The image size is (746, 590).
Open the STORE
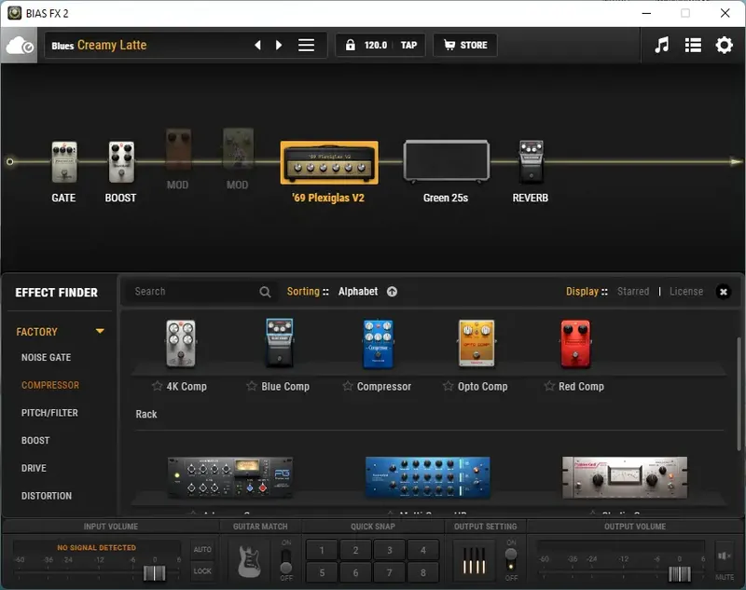(x=464, y=44)
